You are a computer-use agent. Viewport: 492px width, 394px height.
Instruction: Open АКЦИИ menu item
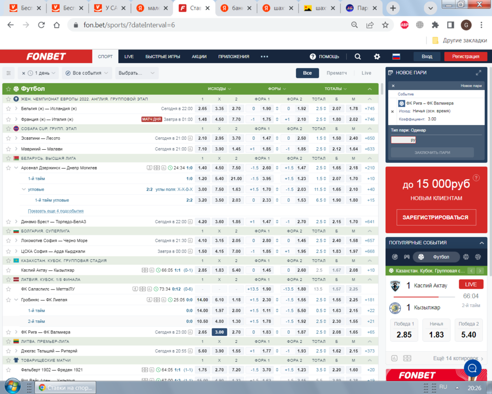[x=199, y=57]
